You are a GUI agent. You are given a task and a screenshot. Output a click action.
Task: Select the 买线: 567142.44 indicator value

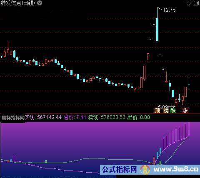coord(43,117)
